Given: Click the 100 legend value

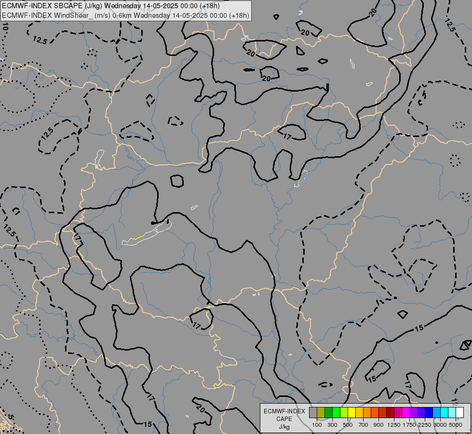Looking at the screenshot, I should click(317, 425).
